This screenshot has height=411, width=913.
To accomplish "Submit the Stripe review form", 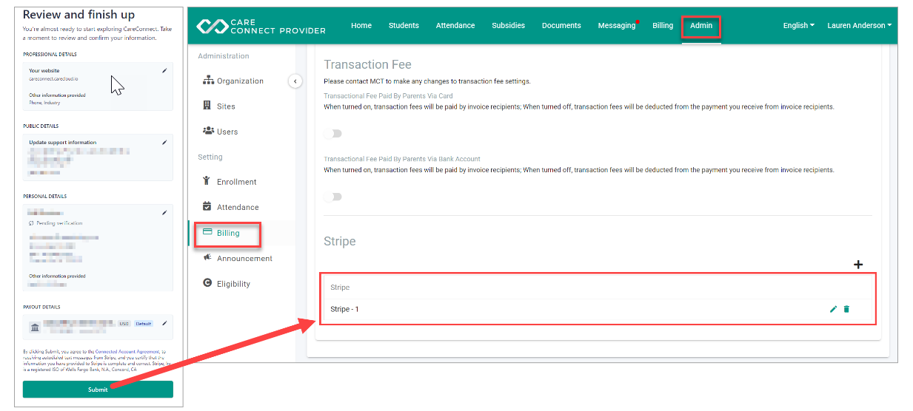I will coord(98,390).
